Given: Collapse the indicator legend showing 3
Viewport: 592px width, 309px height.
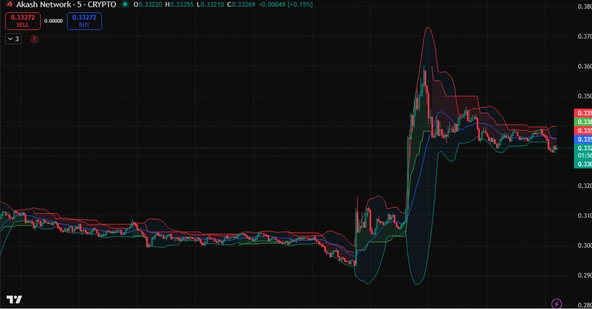Looking at the screenshot, I should click(13, 39).
